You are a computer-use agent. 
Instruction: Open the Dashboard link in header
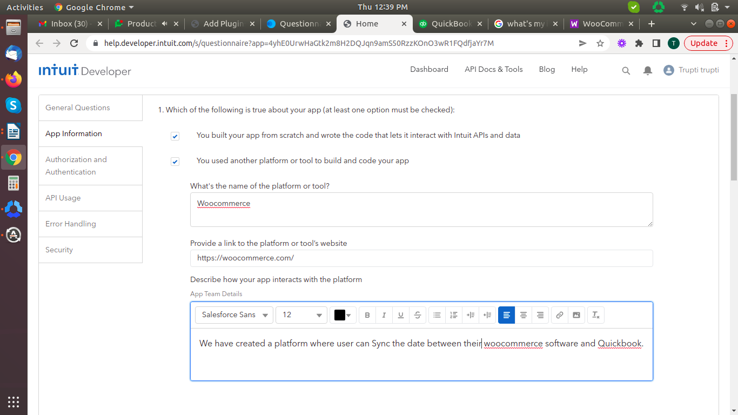point(429,69)
